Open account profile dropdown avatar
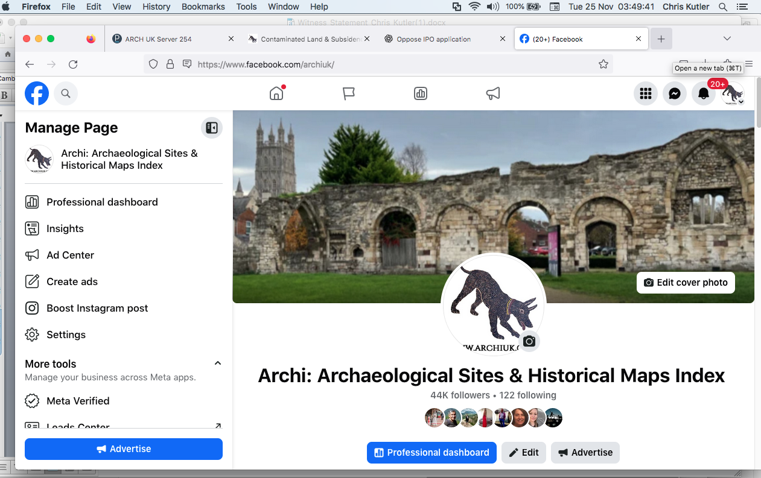 click(733, 94)
